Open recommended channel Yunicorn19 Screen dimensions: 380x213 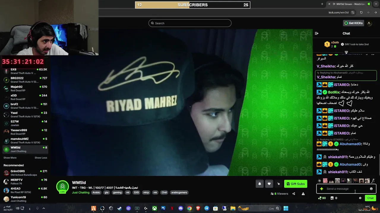pos(25,199)
